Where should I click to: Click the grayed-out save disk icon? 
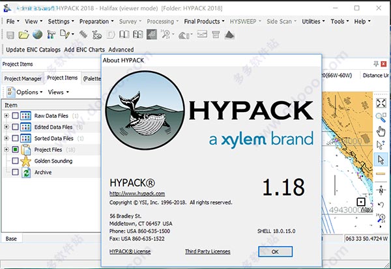point(10,35)
